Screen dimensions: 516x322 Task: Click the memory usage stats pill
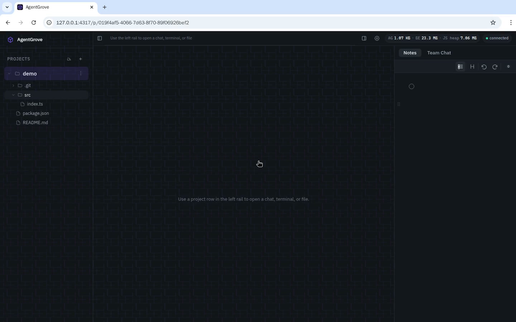coord(433,38)
